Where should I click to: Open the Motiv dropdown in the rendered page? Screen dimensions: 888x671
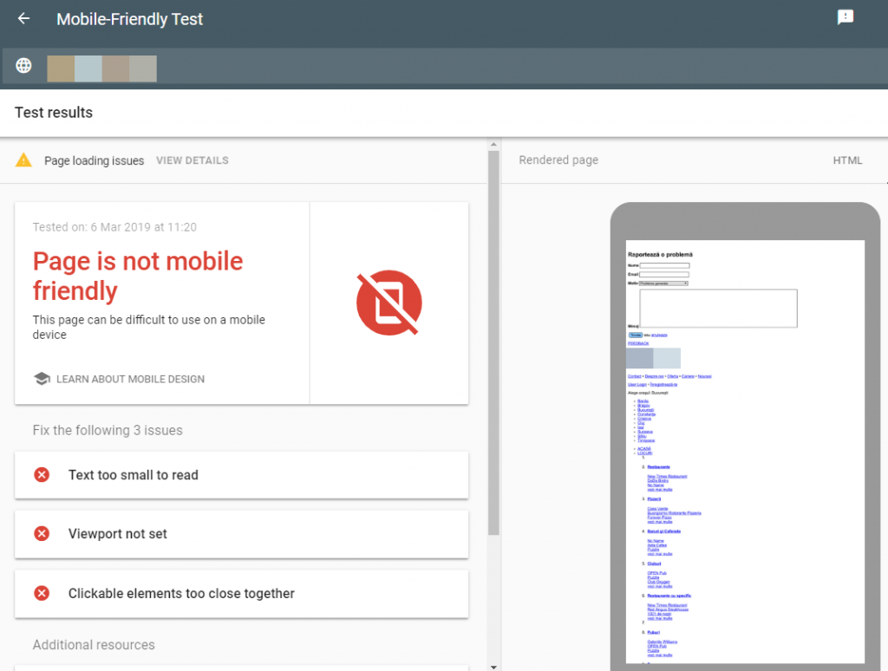tap(663, 284)
